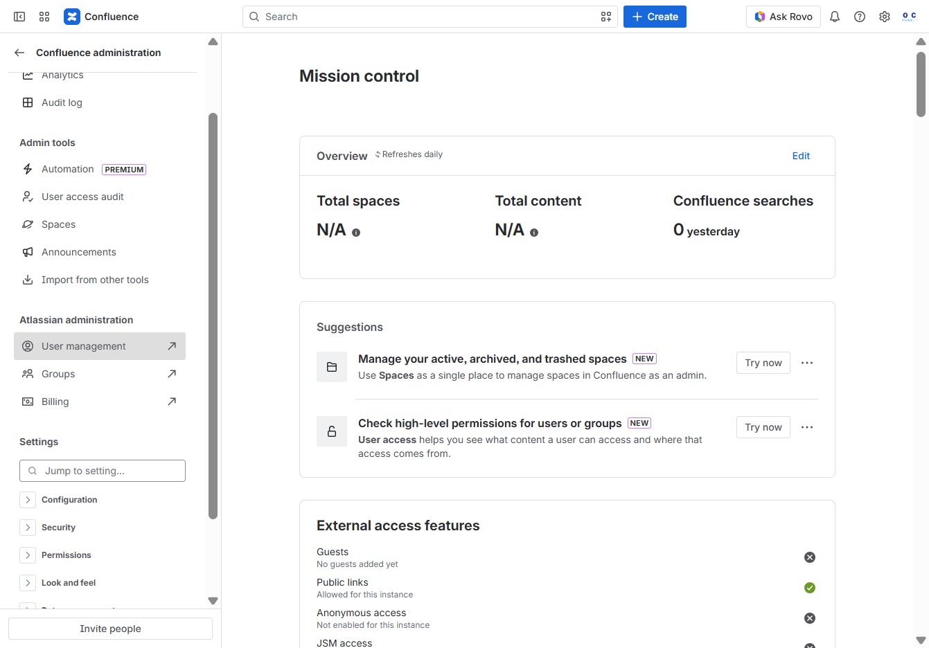Viewport: 929px width, 648px height.
Task: Click Spaces in Admin tools
Action: pos(100,224)
